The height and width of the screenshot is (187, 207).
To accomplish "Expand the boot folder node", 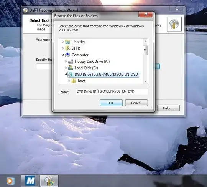I will (x=69, y=81).
